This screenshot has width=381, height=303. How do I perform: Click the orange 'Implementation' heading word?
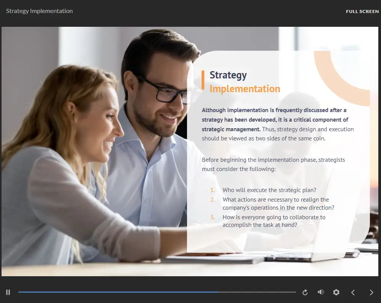click(245, 89)
